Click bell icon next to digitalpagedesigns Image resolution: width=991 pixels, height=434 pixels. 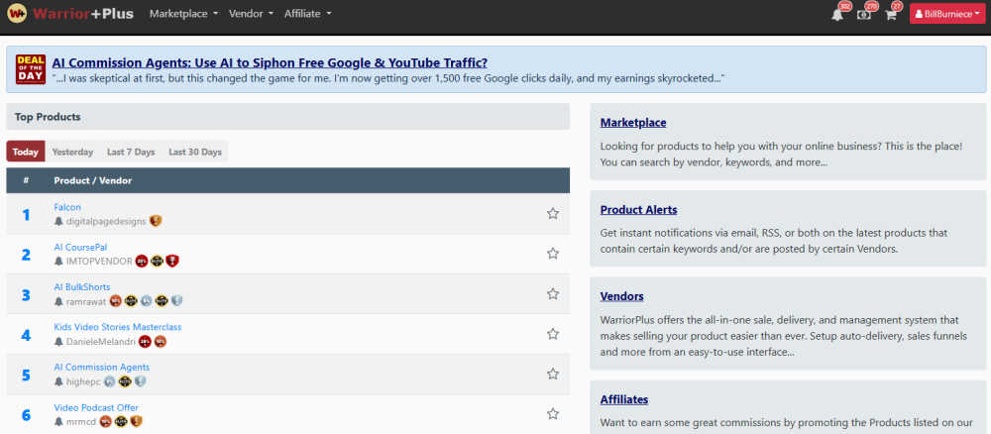point(58,221)
